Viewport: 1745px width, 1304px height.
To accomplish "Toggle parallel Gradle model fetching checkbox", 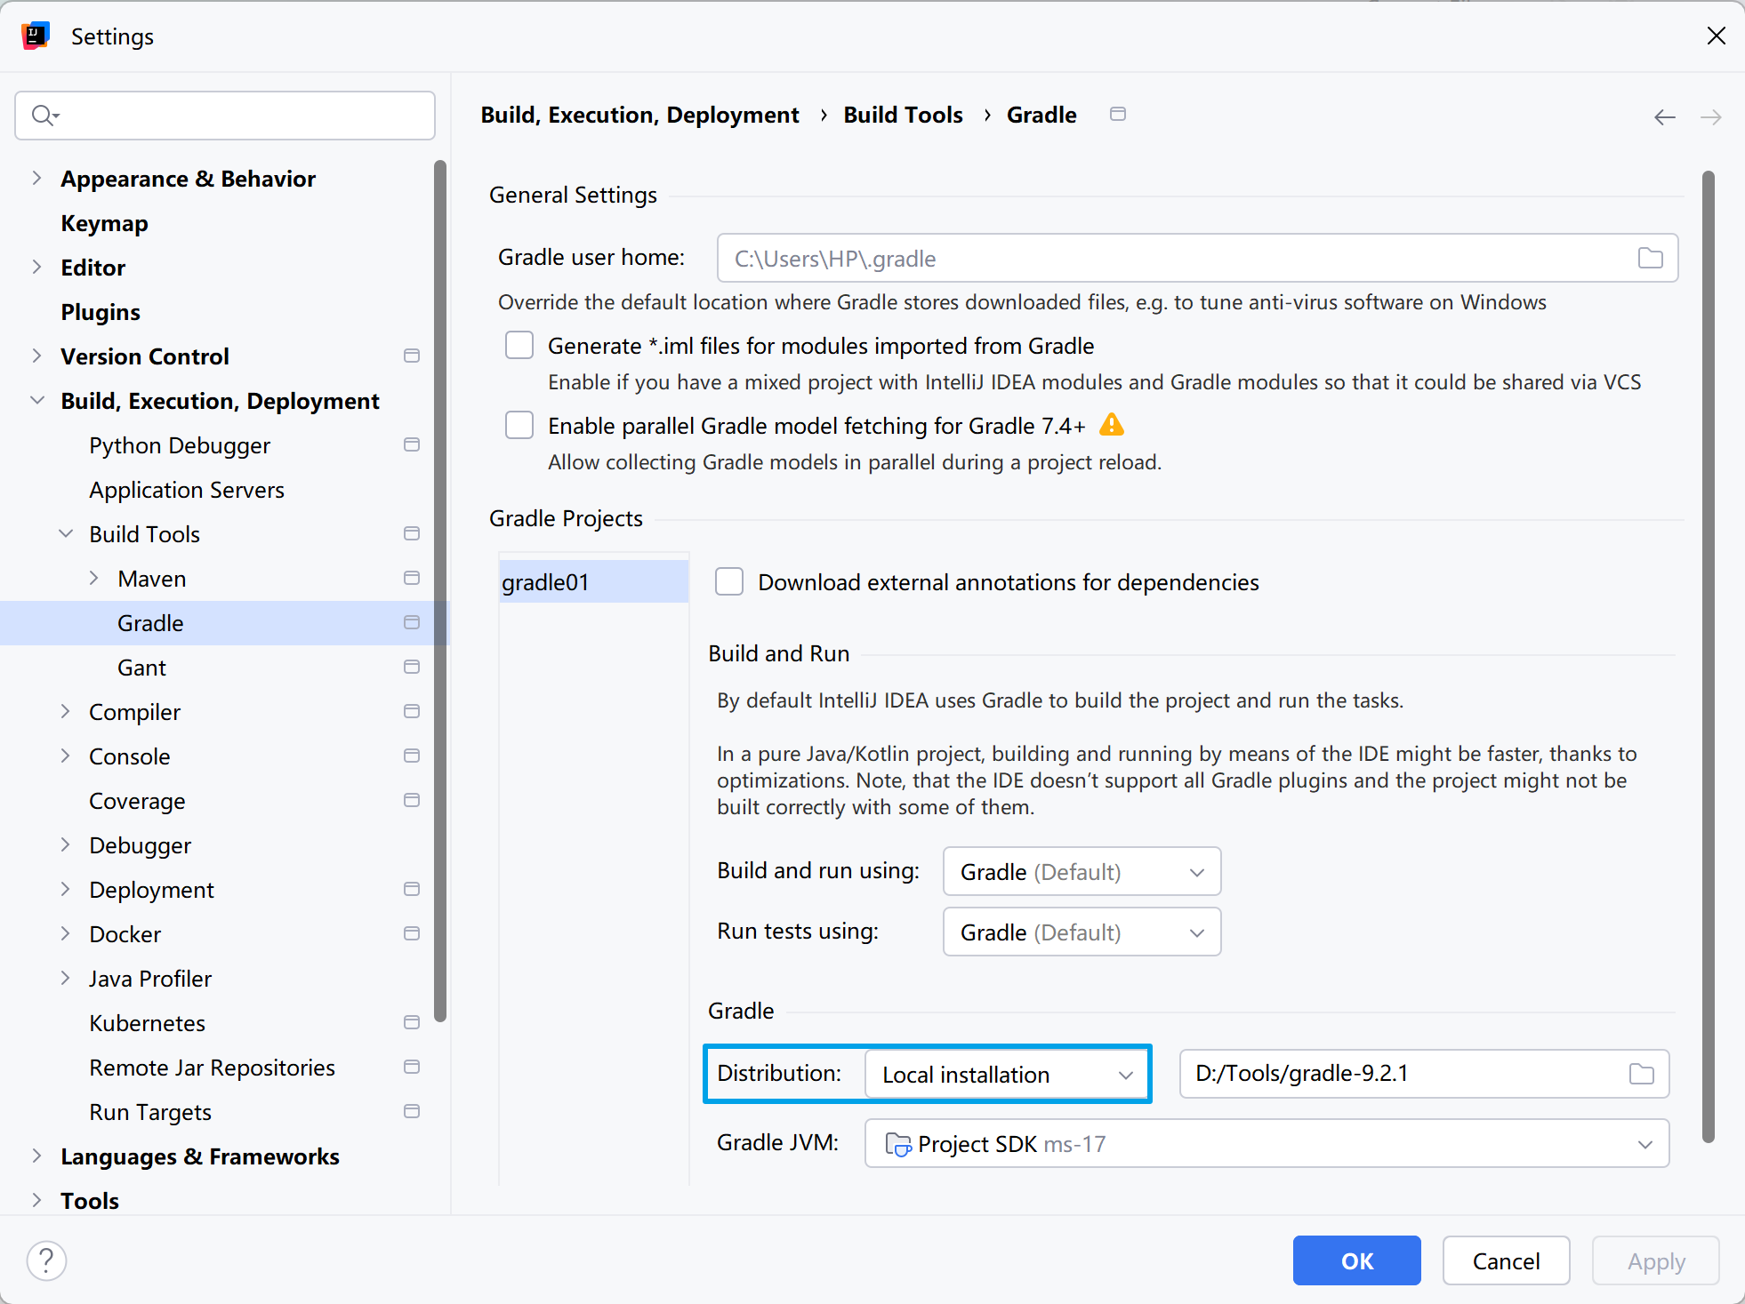I will point(519,425).
